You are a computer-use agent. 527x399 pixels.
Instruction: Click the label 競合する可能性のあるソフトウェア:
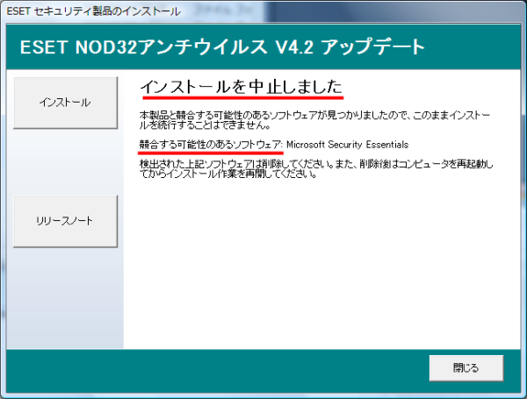coord(212,145)
